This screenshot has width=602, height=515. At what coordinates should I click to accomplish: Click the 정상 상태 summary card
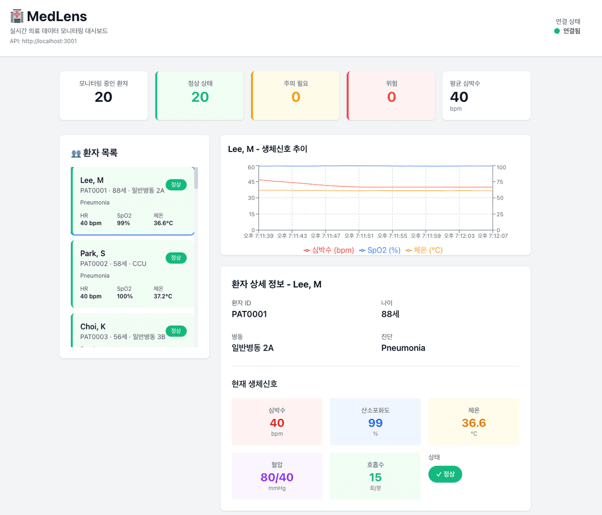click(x=200, y=96)
